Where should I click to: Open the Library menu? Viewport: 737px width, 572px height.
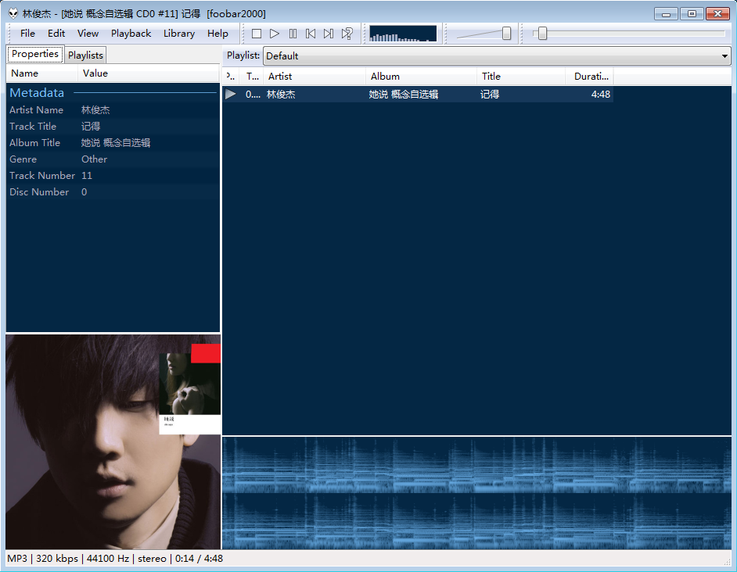179,34
